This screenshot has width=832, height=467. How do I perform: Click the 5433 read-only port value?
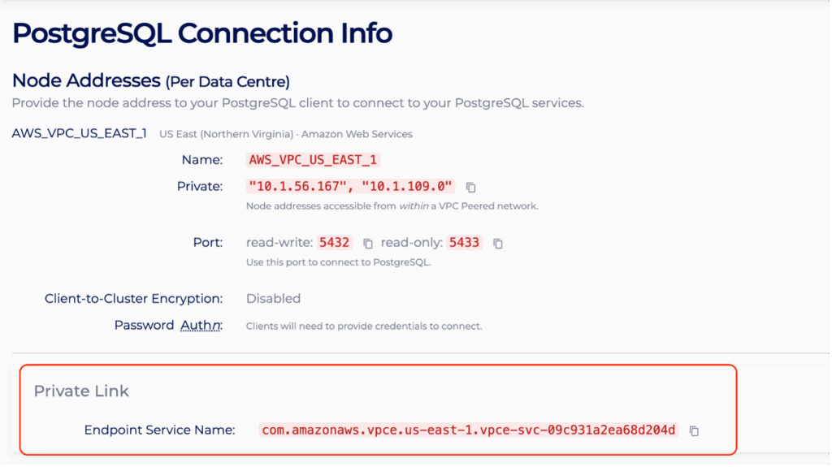[465, 242]
